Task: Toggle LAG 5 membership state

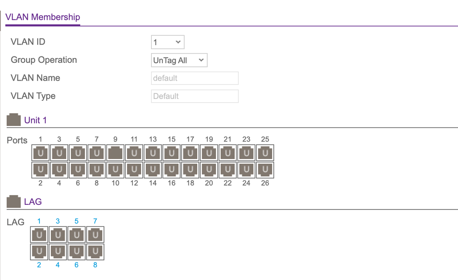Action: click(76, 235)
